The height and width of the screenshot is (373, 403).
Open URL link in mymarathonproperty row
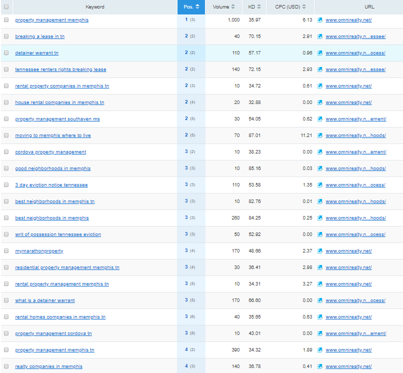[348, 251]
